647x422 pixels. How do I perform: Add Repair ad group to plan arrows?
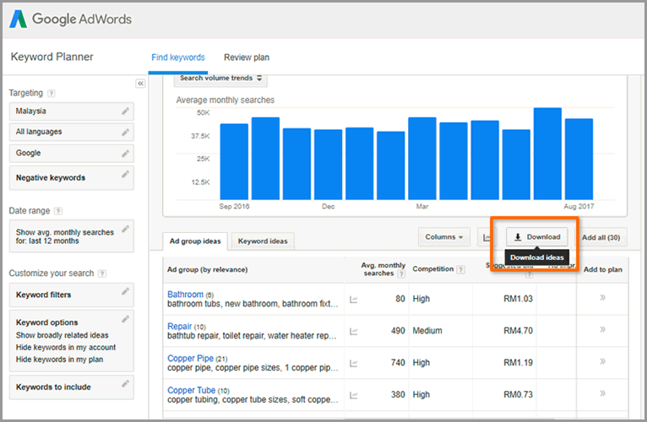(x=602, y=329)
